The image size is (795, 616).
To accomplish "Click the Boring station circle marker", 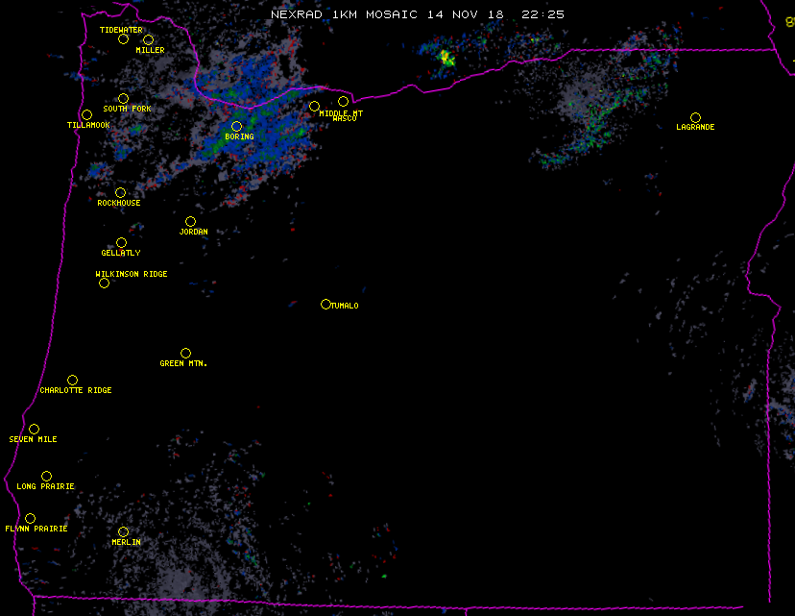I will pos(236,127).
